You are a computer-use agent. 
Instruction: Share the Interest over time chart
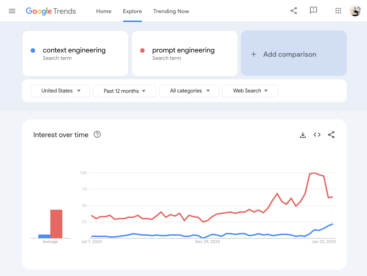click(x=331, y=135)
